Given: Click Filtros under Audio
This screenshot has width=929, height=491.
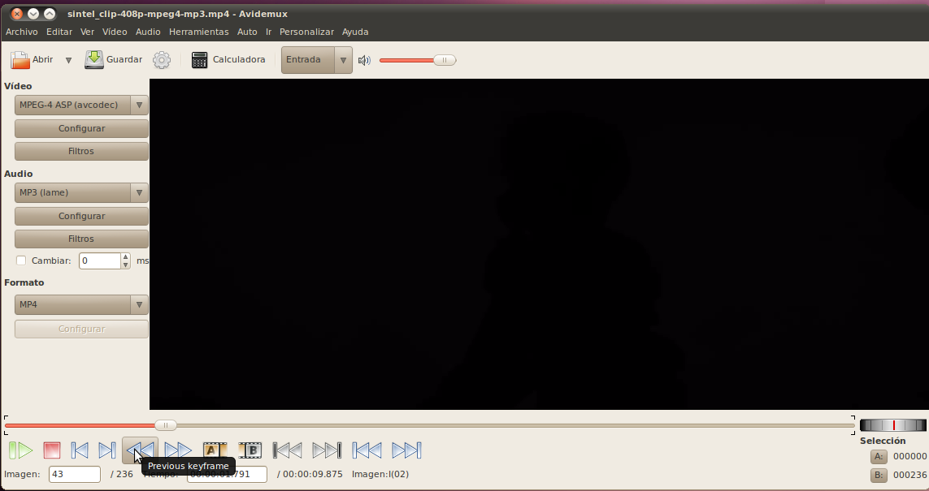Looking at the screenshot, I should (x=81, y=239).
